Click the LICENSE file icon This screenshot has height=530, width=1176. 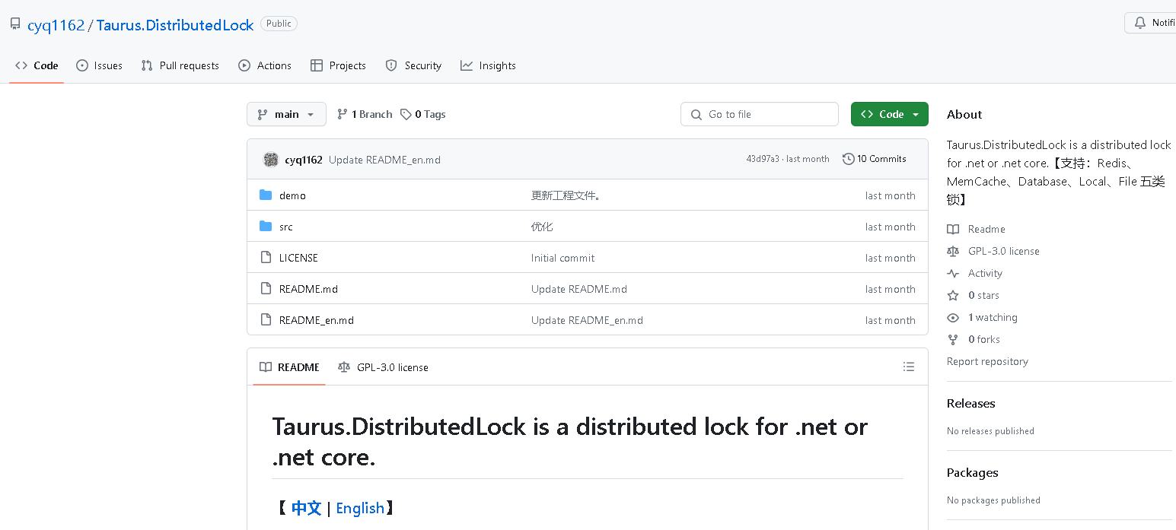266,257
